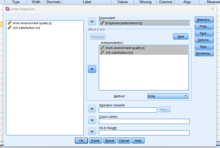Screen dimensions: 220x148
Task: Click the Selection Variable move arrow button
Action: (x=92, y=109)
